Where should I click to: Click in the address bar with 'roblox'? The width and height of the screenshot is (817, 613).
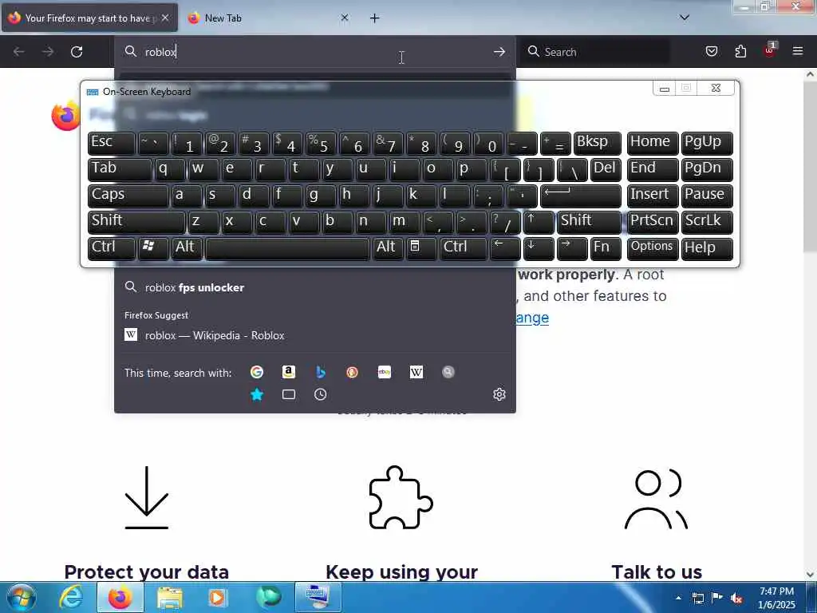coord(314,52)
